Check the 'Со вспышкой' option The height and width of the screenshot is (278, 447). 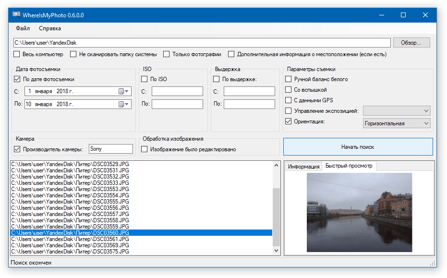pos(289,90)
